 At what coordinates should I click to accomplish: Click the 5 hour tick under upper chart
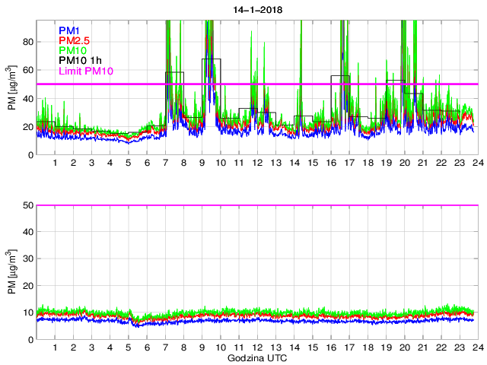(128, 163)
